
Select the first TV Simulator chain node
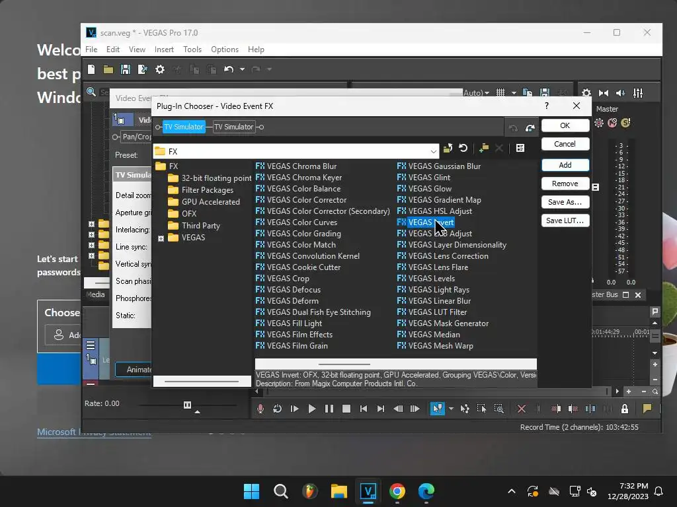click(x=184, y=127)
